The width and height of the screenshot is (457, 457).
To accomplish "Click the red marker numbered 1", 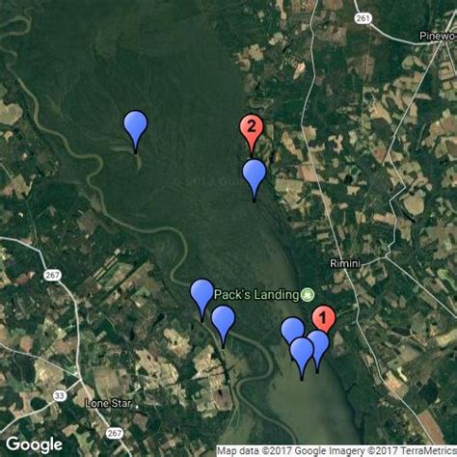I will pyautogui.click(x=324, y=317).
